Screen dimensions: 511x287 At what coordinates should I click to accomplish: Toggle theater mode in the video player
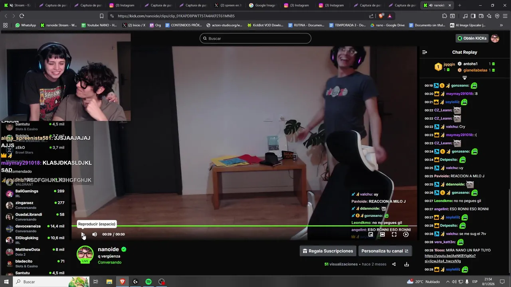[382, 234]
